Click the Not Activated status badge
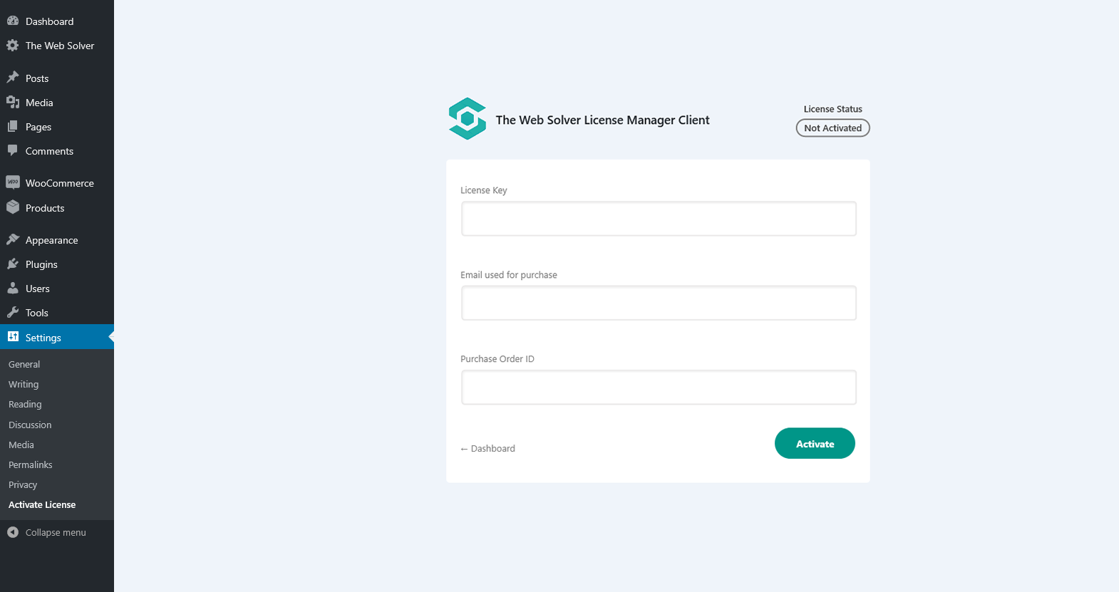1119x592 pixels. (832, 128)
